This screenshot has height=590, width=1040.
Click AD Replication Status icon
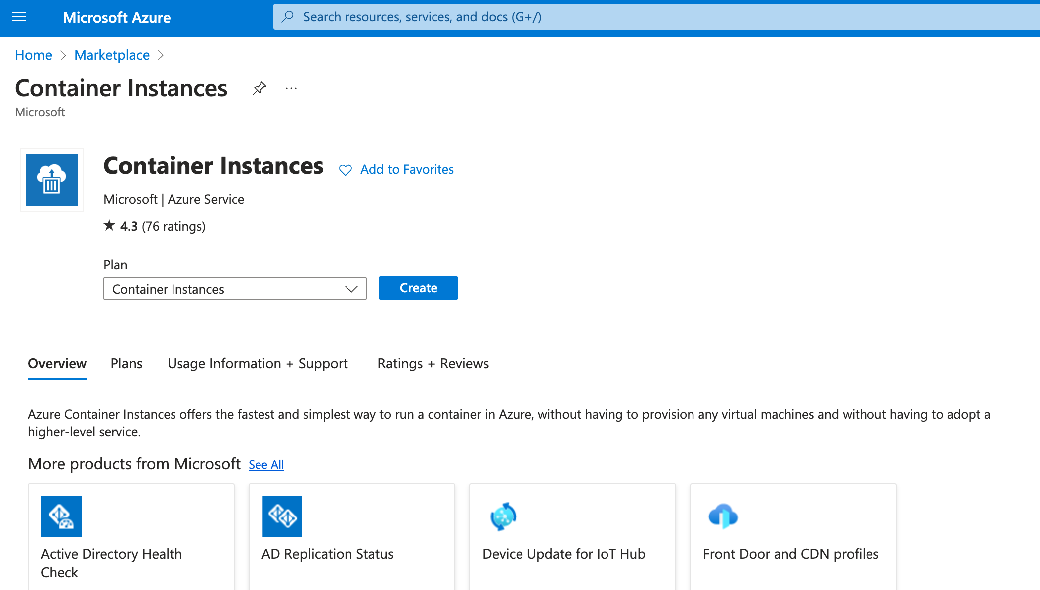click(x=282, y=516)
